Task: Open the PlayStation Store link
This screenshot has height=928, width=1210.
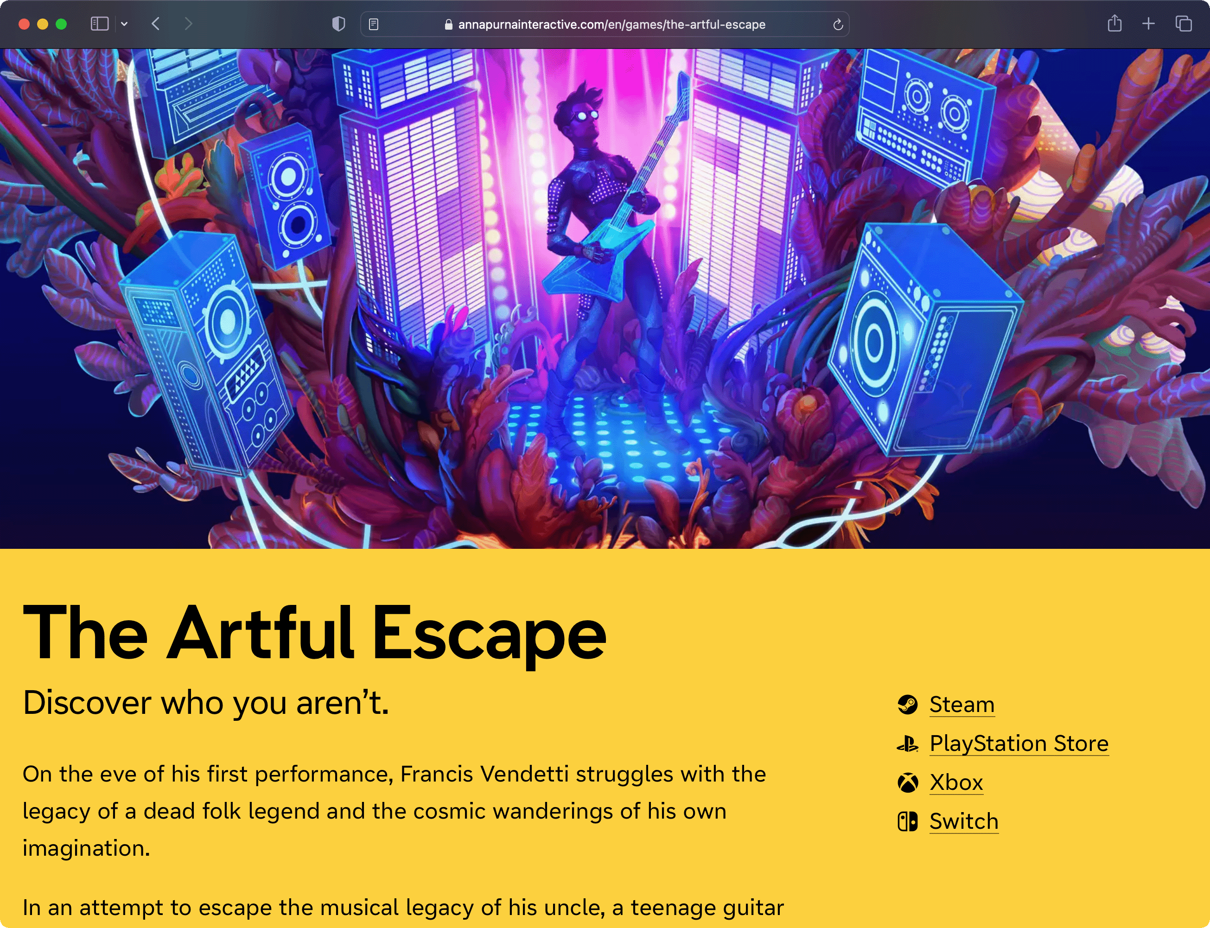Action: [1019, 744]
